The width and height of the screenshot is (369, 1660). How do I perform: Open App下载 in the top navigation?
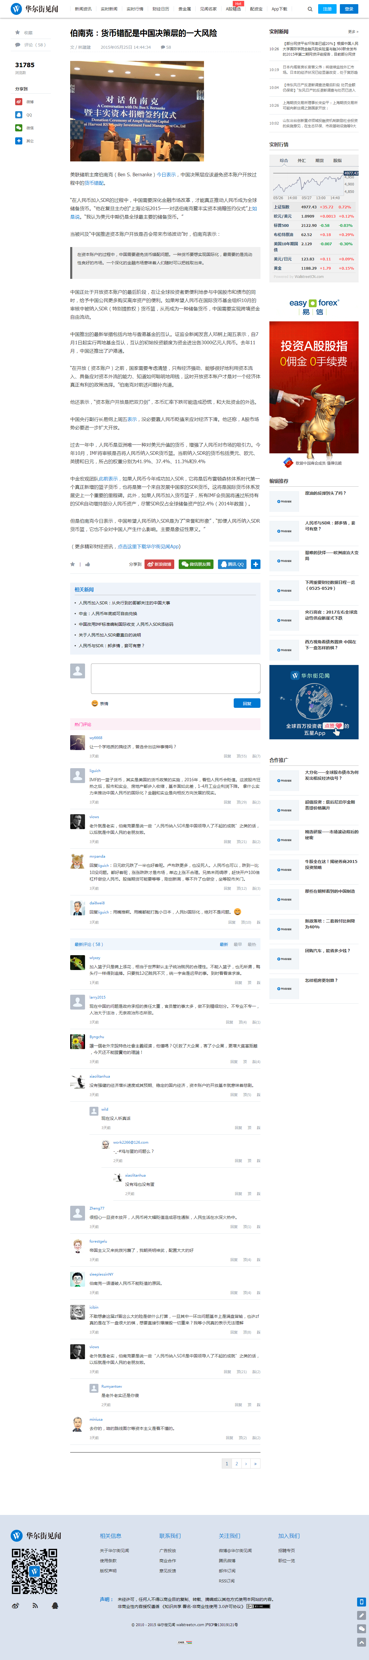pos(279,9)
